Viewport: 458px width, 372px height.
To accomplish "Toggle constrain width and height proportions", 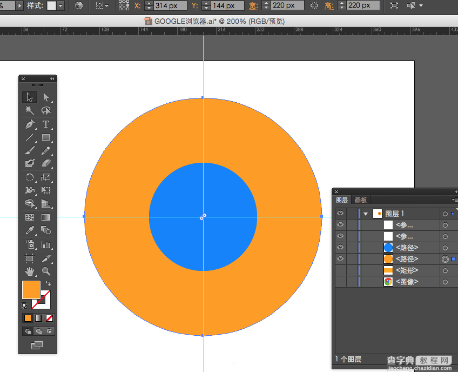I will (x=314, y=5).
